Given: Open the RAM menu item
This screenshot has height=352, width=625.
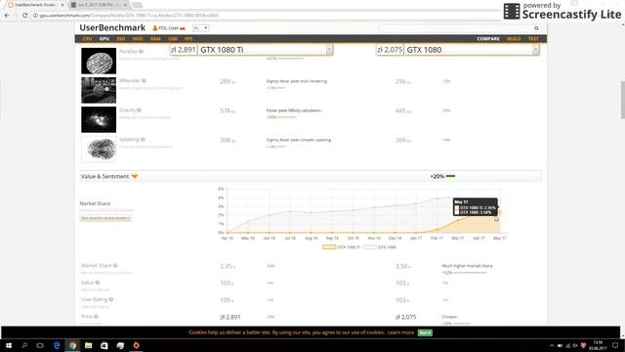Looking at the screenshot, I should (x=155, y=39).
